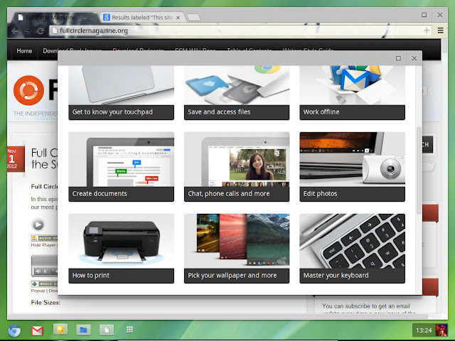Open the Chrome browser from the shelf
Viewport: 455px width, 341px height.
click(x=14, y=330)
